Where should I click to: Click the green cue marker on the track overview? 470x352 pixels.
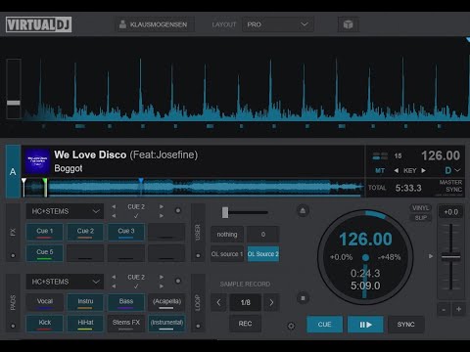coord(45,187)
